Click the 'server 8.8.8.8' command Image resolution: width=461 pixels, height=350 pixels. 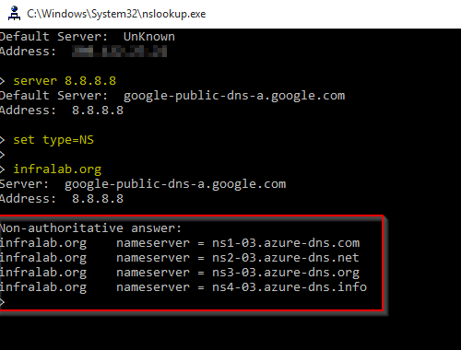65,81
